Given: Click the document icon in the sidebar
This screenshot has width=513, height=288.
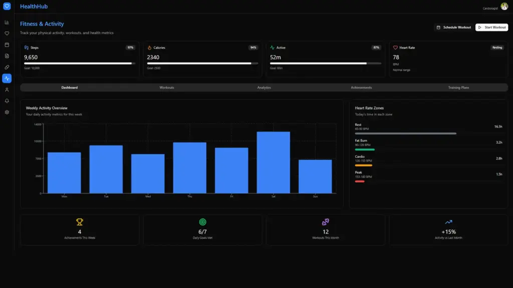Looking at the screenshot, I should pyautogui.click(x=7, y=56).
